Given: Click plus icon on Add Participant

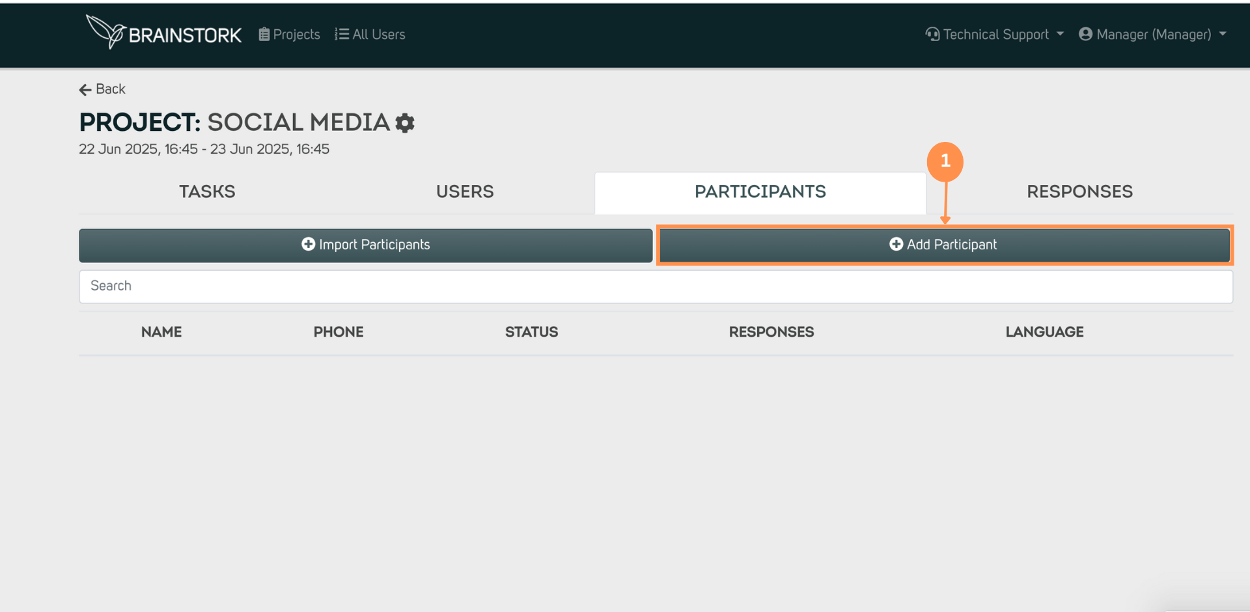Looking at the screenshot, I should point(896,244).
